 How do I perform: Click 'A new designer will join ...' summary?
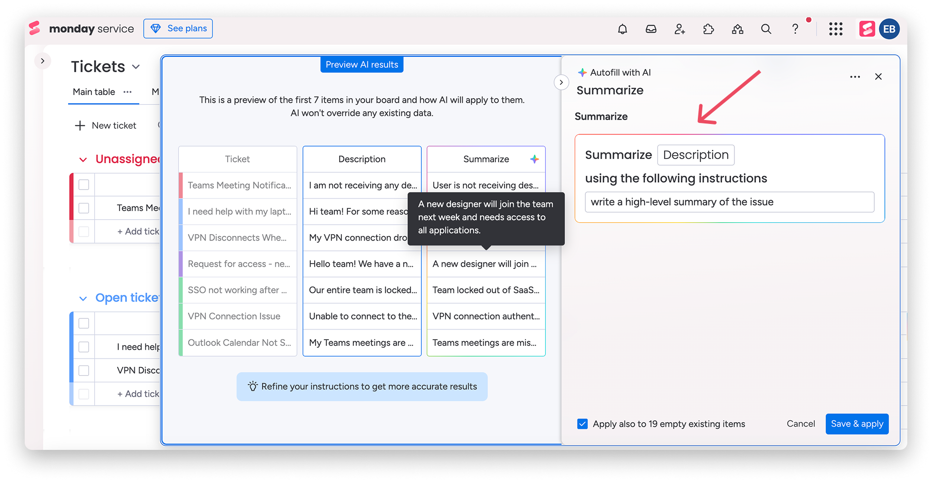coord(486,264)
